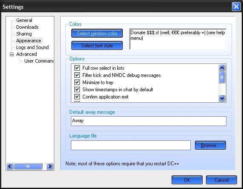Disable Minimize to tray option
The image size is (243, 189).
pos(77,82)
